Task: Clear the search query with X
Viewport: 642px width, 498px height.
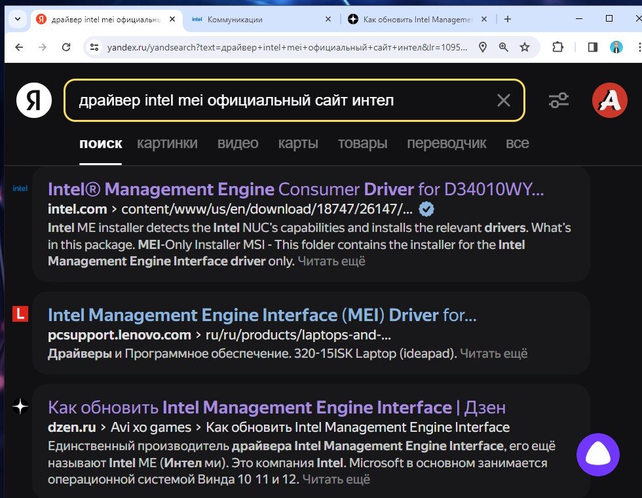Action: coord(504,100)
